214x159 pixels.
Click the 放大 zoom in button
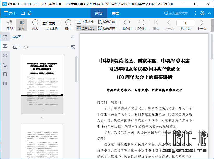[x=35, y=25]
